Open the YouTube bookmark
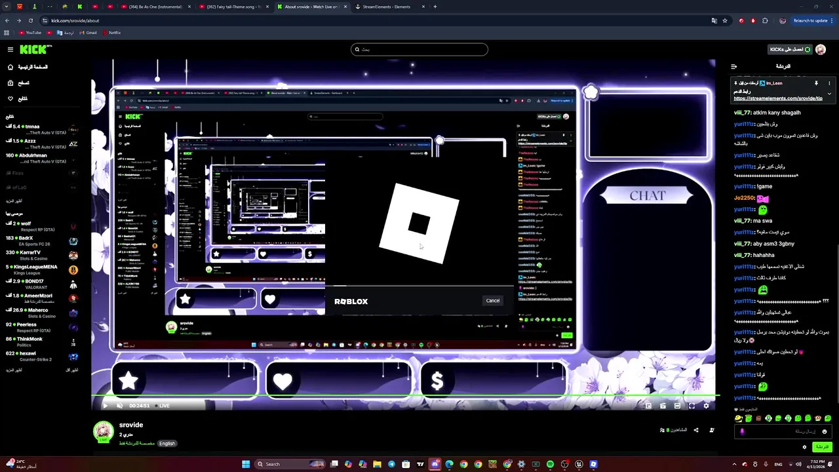 coord(30,32)
